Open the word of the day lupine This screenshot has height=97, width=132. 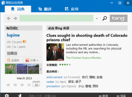[13, 35]
